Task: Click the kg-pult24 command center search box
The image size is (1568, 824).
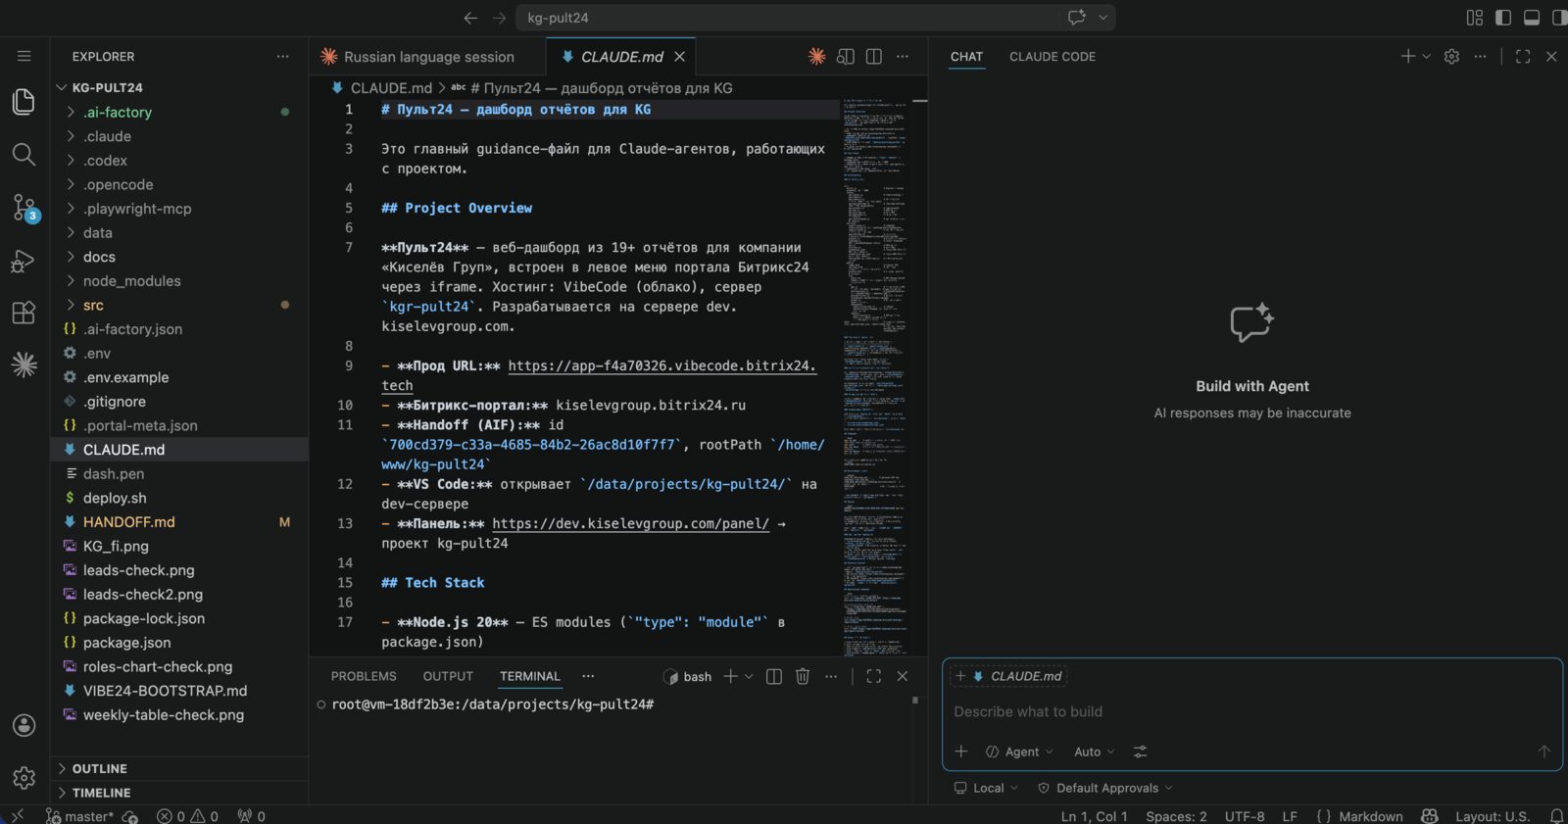Action: 817,18
